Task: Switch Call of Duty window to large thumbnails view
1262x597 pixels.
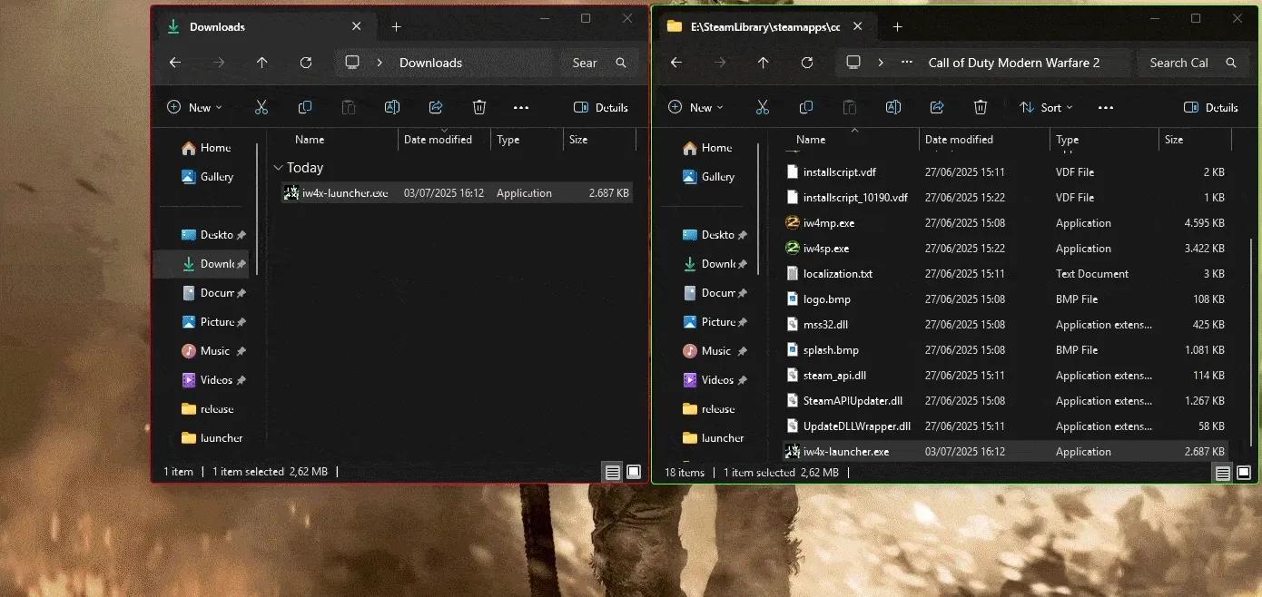Action: [1244, 473]
